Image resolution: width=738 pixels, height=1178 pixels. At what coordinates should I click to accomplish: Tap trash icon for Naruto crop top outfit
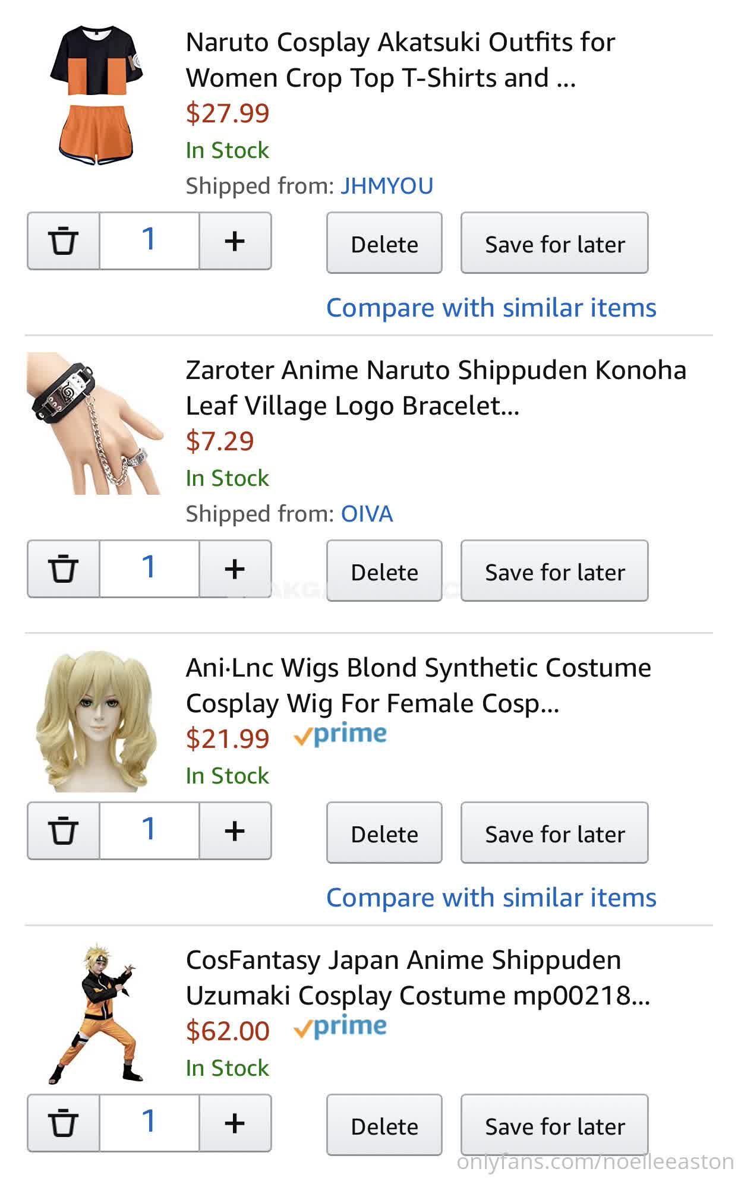tap(64, 241)
